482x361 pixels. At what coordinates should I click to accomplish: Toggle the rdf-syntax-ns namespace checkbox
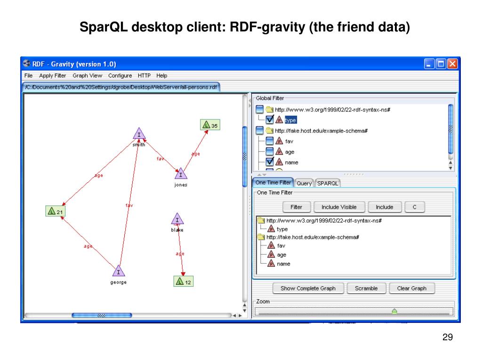pyautogui.click(x=259, y=109)
